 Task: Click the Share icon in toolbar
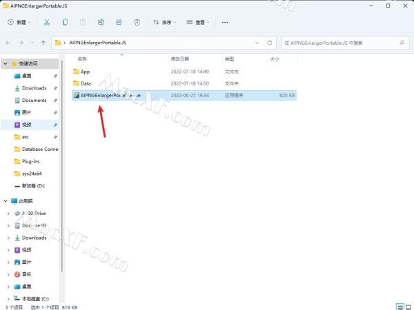click(x=119, y=22)
